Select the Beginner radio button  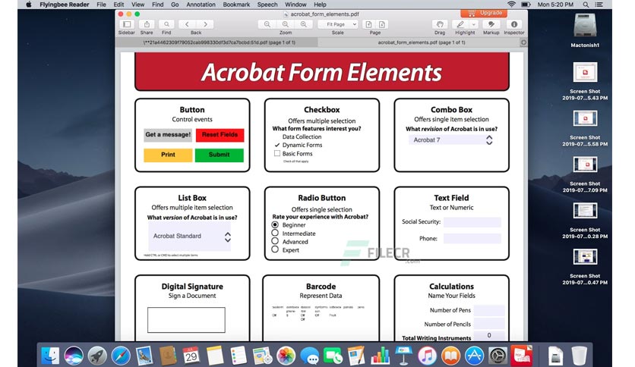tap(275, 224)
